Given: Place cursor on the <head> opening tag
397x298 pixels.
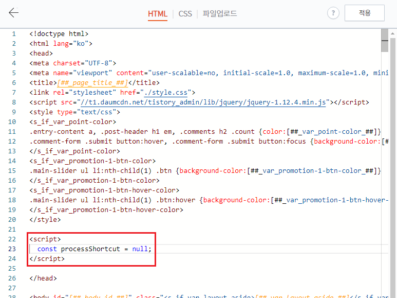Looking at the screenshot, I should [x=41, y=54].
